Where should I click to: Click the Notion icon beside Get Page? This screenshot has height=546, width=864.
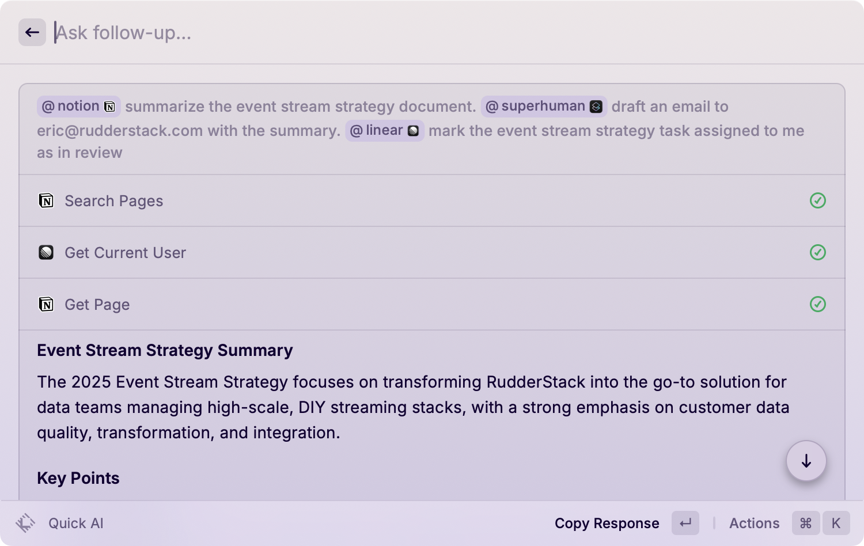(46, 304)
